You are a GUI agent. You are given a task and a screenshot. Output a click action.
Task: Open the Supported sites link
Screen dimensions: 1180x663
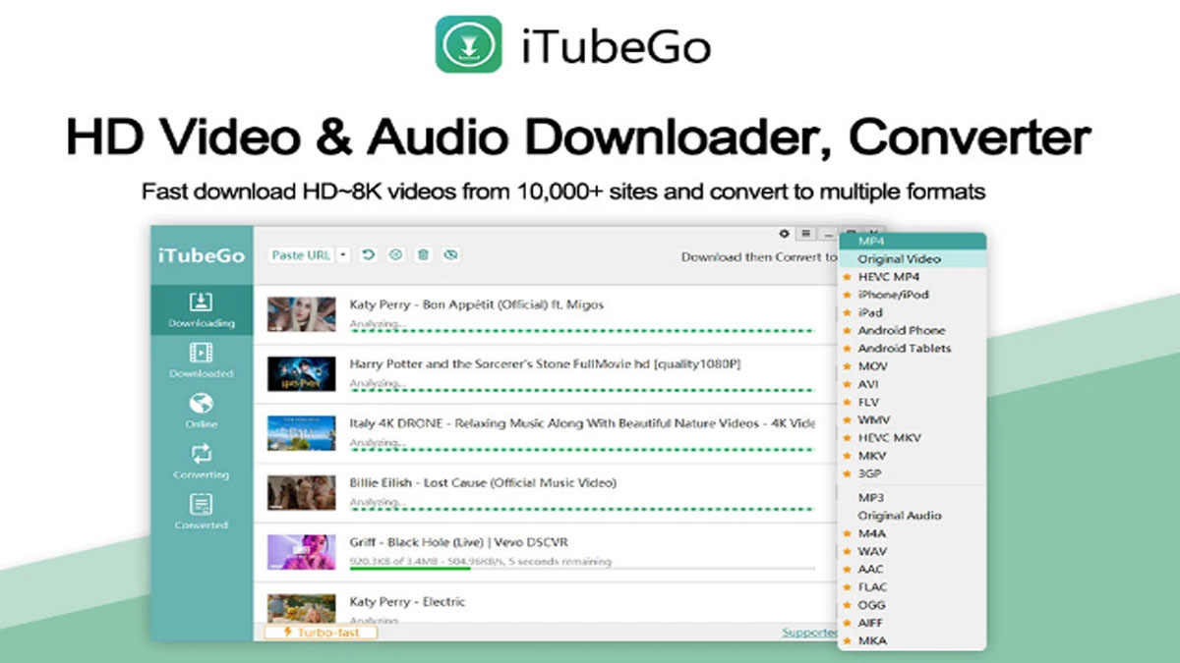[810, 633]
